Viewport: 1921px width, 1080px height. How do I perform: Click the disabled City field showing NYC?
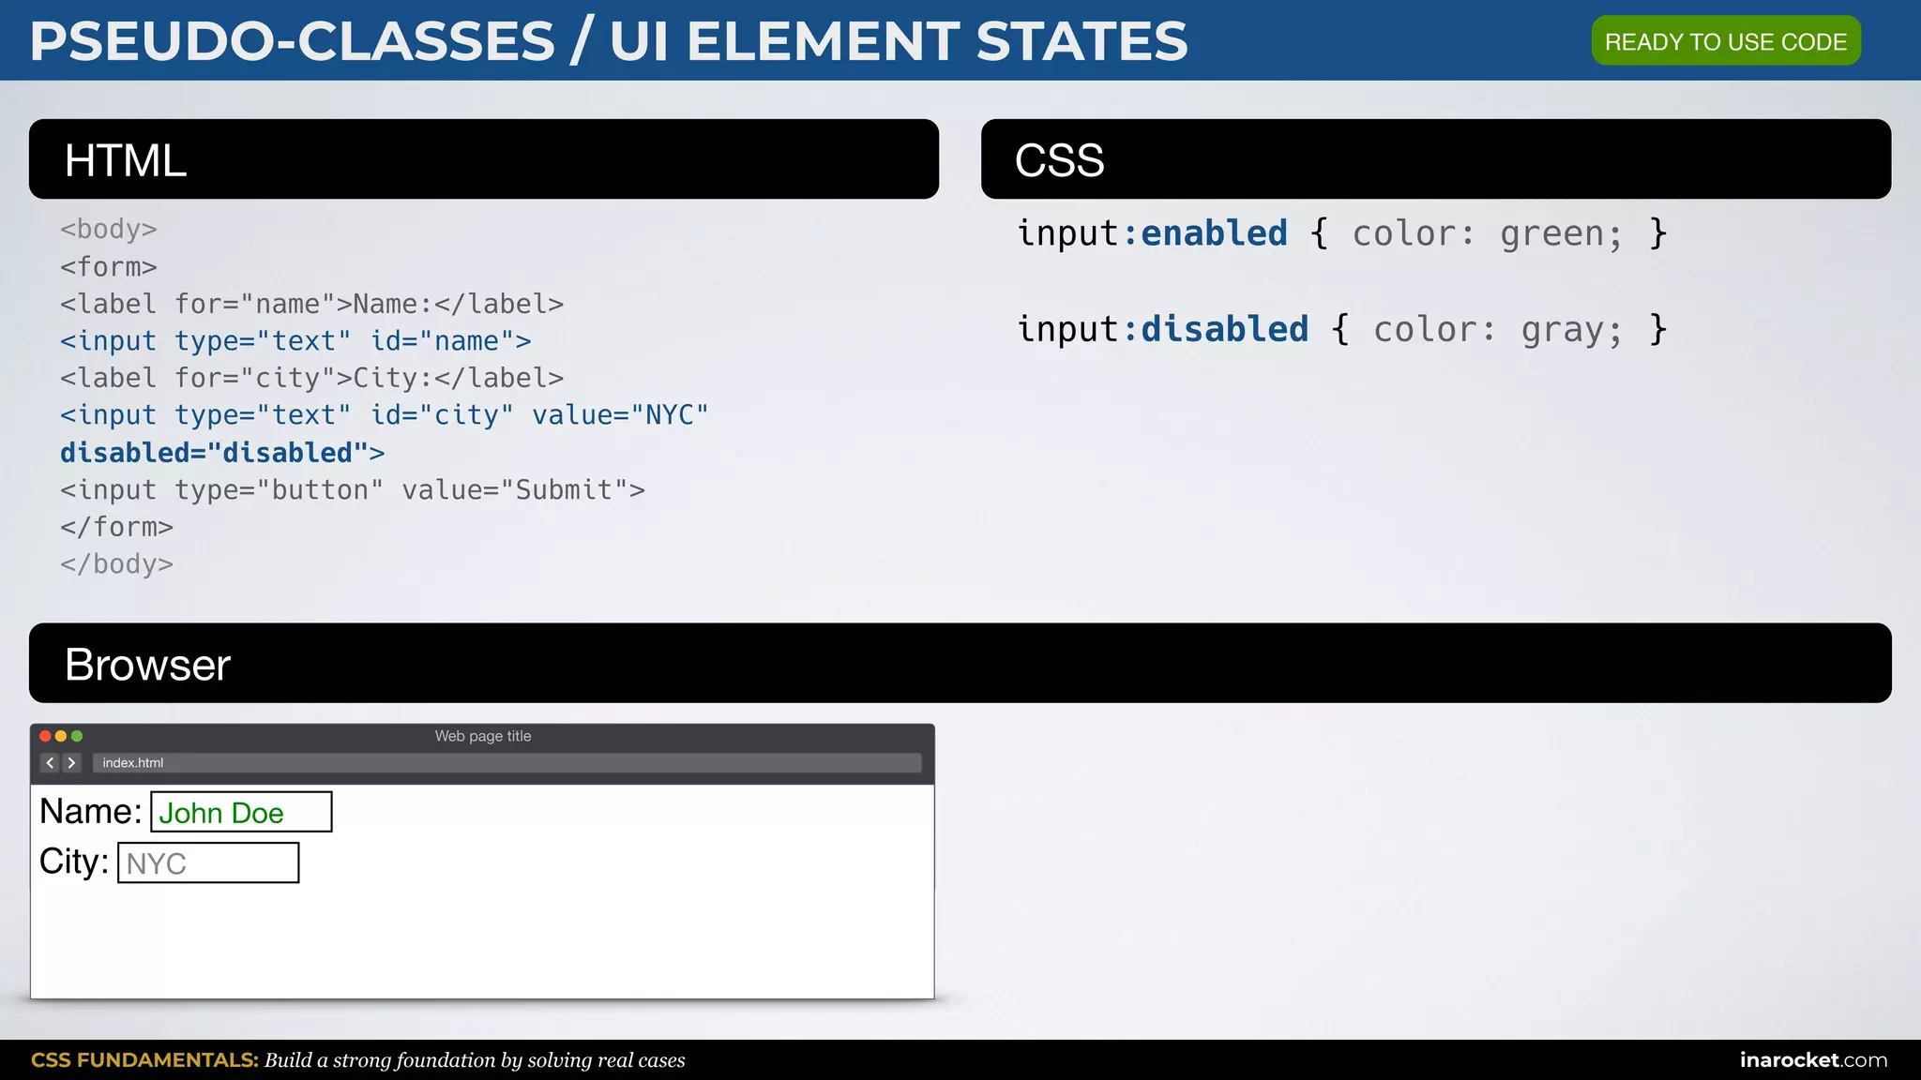tap(208, 862)
